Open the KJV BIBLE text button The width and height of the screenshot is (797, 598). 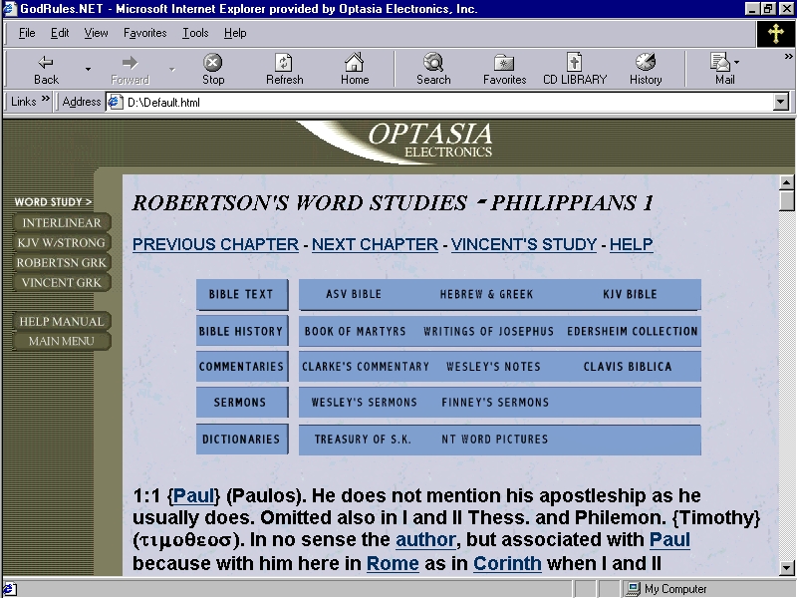tap(630, 295)
